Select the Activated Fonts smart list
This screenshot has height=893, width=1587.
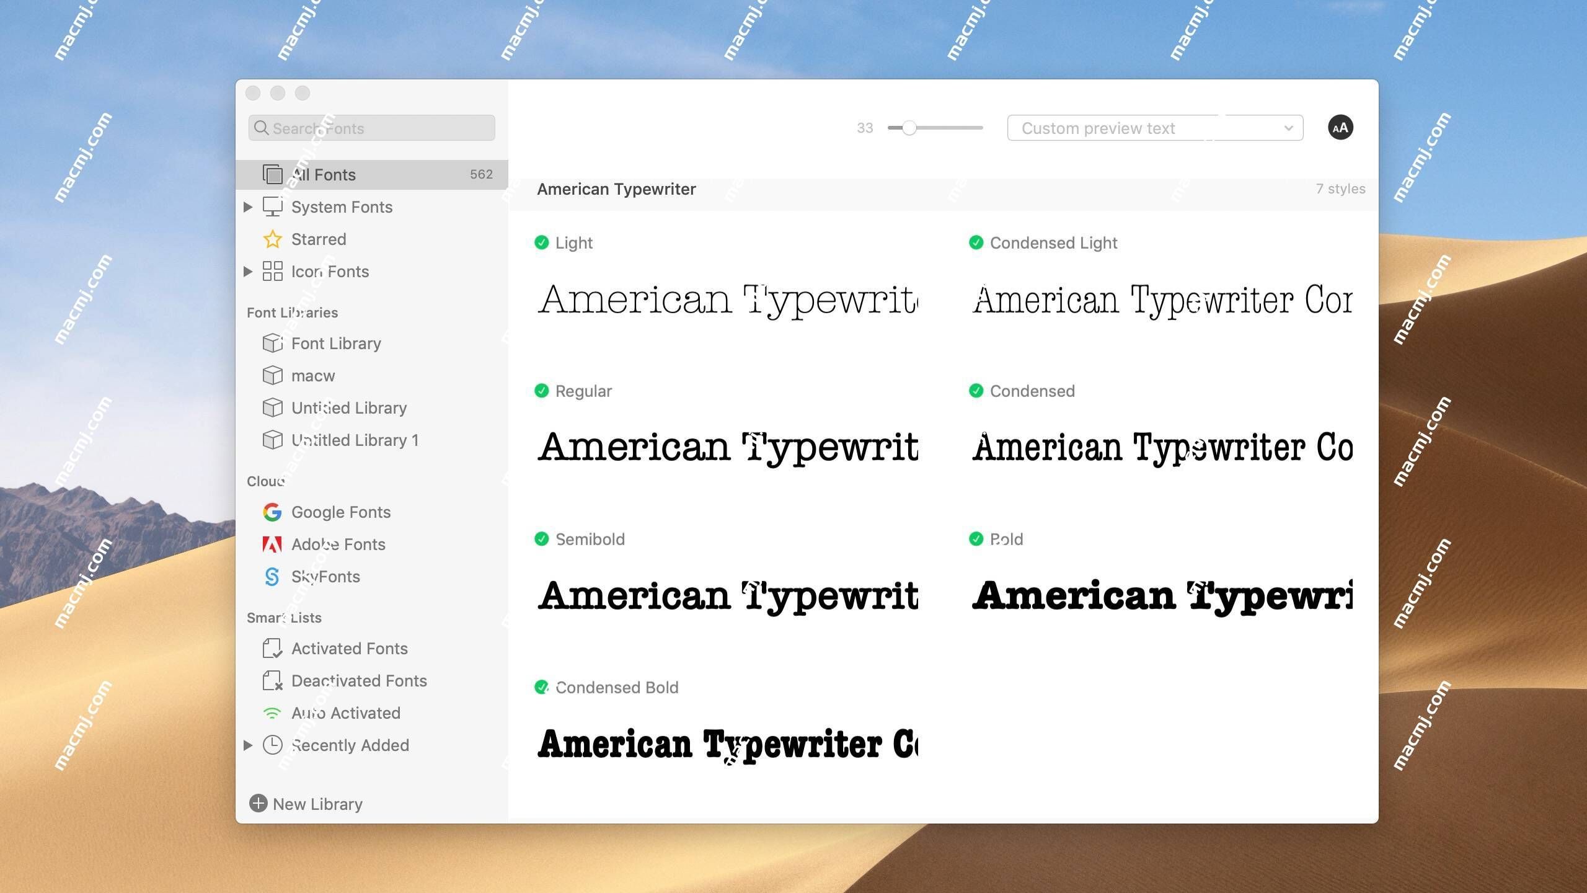click(x=372, y=648)
